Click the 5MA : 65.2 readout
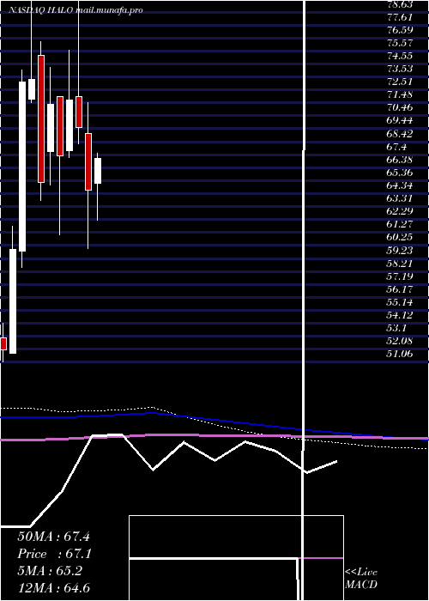Viewport: 429px width, 601px height. point(50,571)
